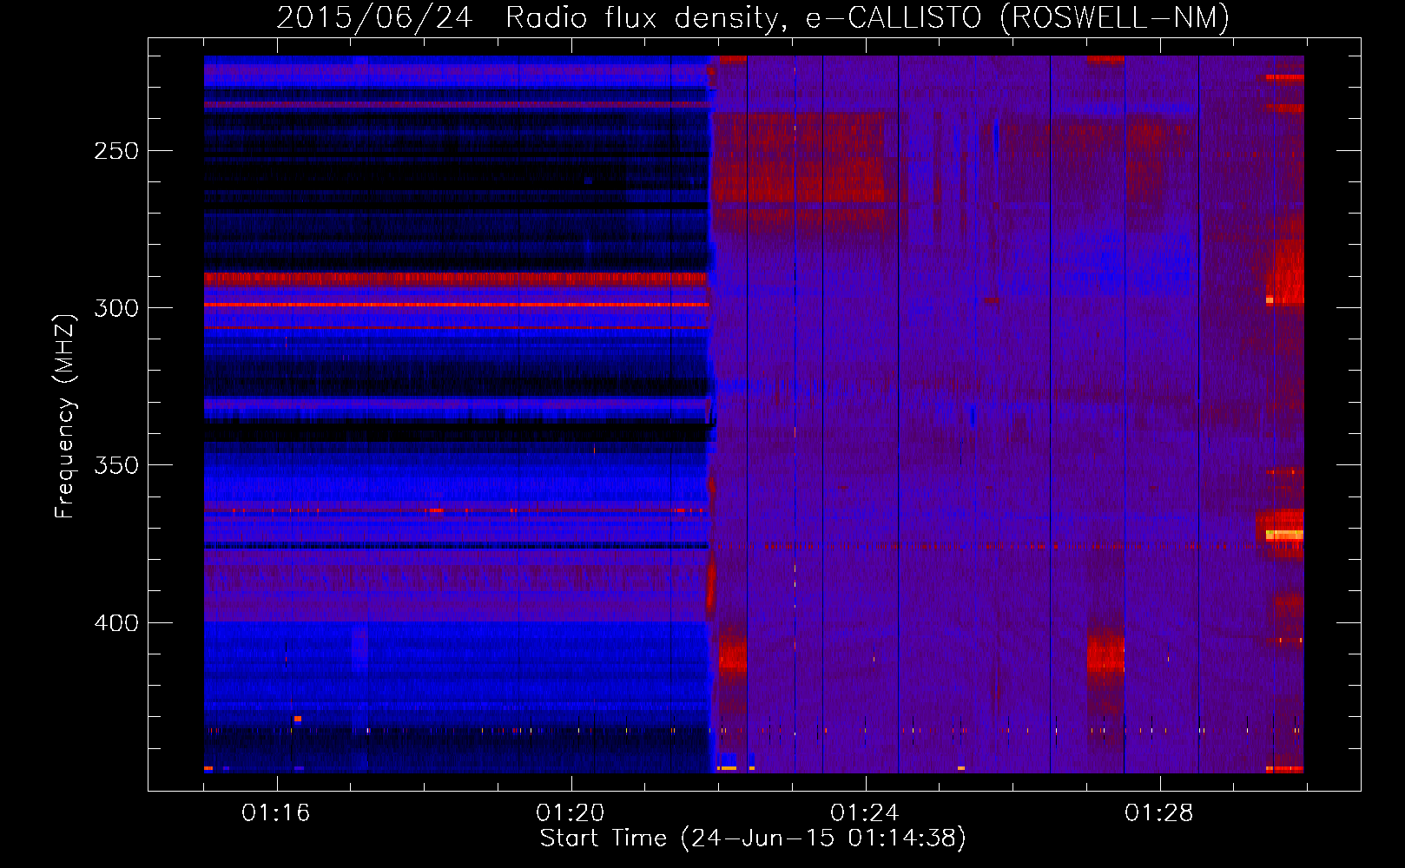Click the 01:24 time tick label
The width and height of the screenshot is (1405, 868).
(865, 812)
